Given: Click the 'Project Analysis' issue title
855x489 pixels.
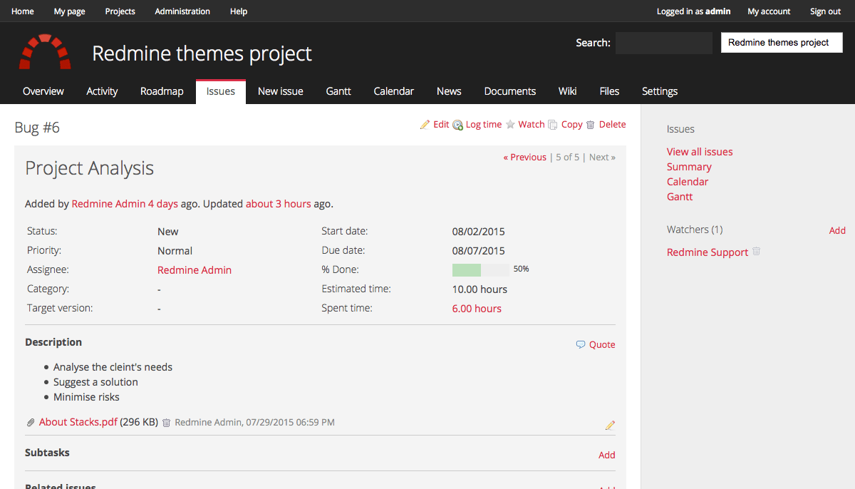Looking at the screenshot, I should [90, 168].
